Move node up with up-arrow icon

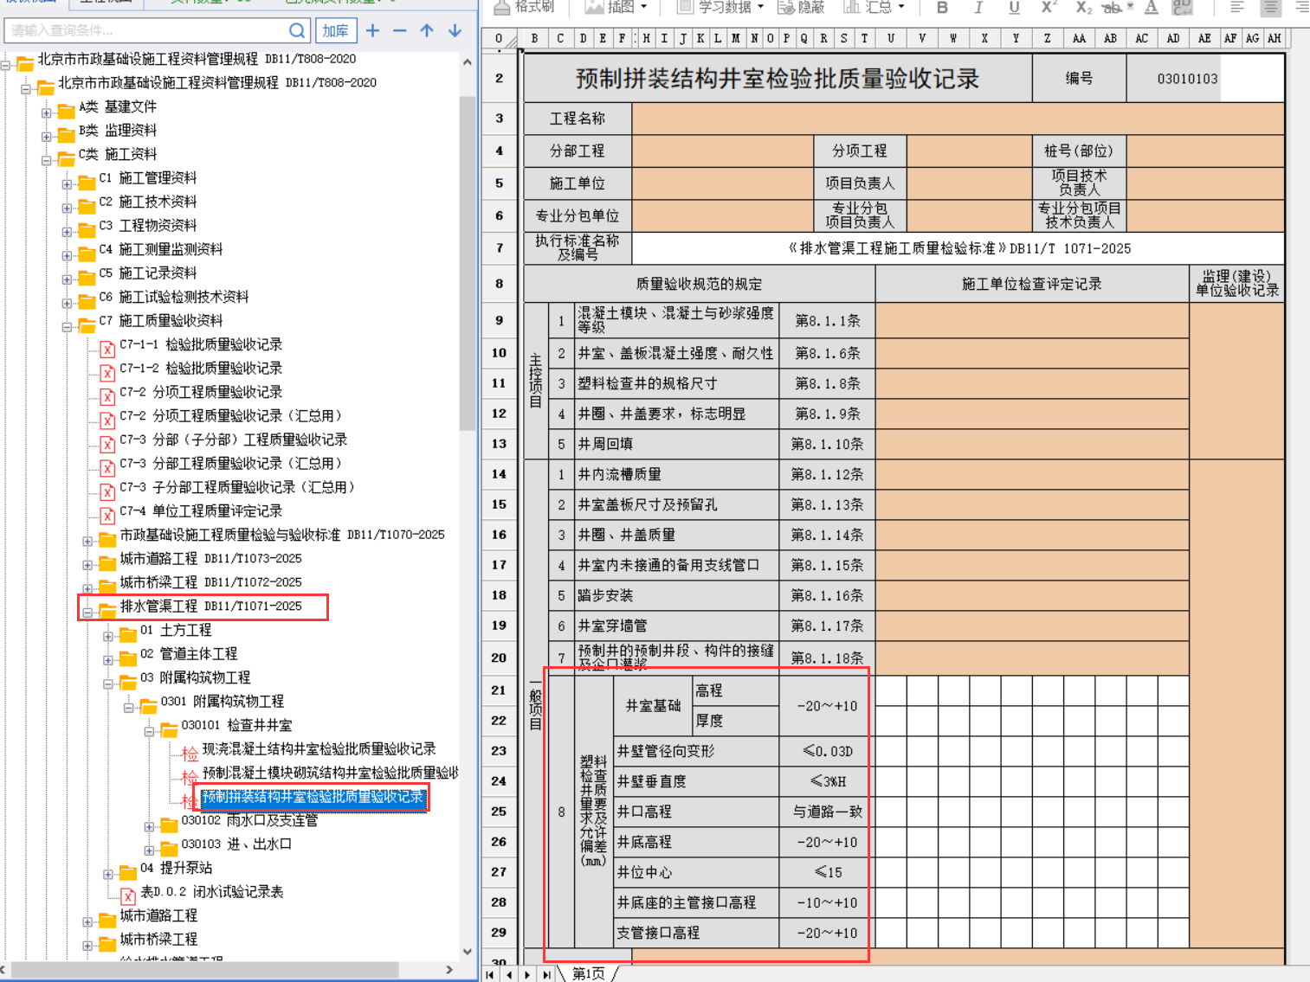click(x=427, y=30)
